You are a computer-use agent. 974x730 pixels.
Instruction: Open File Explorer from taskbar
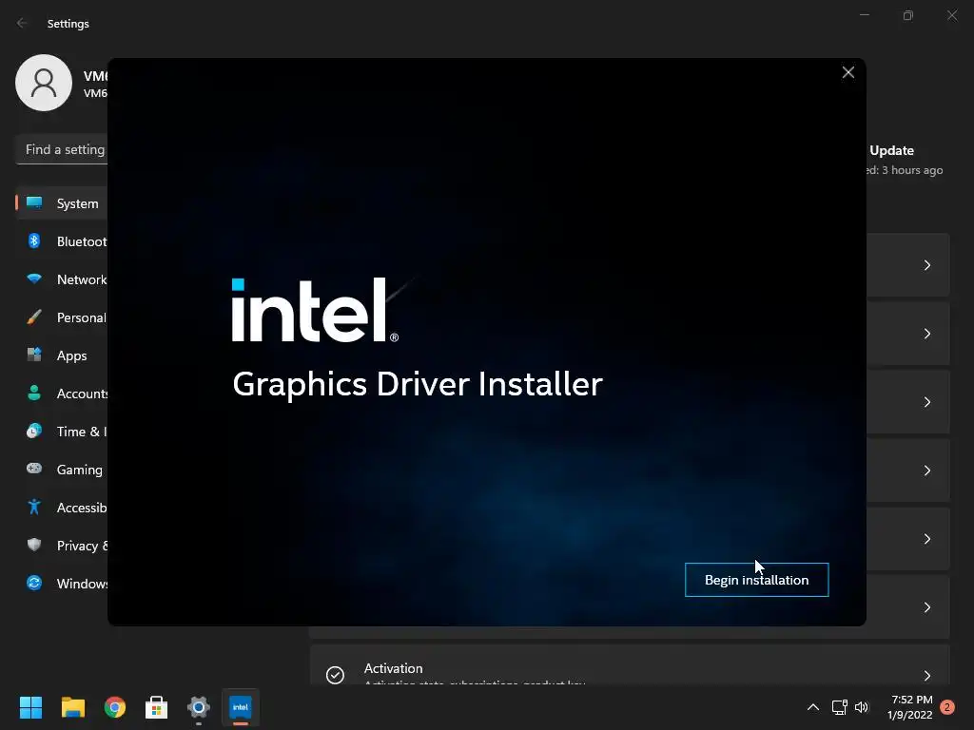tap(72, 707)
